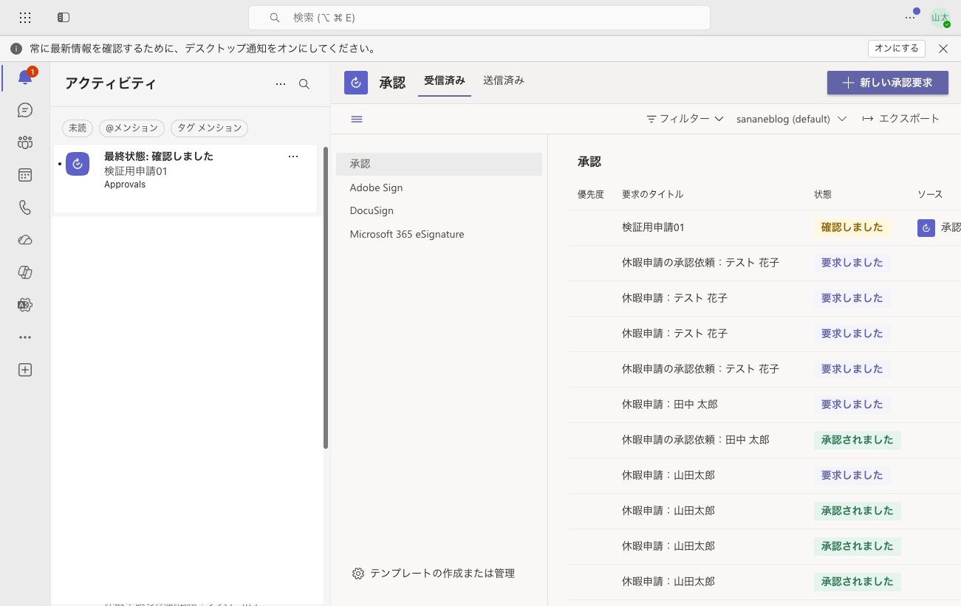Viewport: 961px width, 606px height.
Task: Filter activity by 未読 chip
Action: tap(78, 128)
